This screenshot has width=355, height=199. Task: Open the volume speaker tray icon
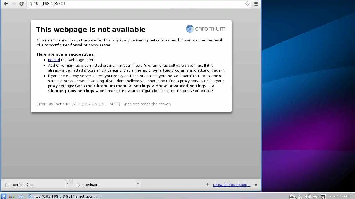pos(308,197)
